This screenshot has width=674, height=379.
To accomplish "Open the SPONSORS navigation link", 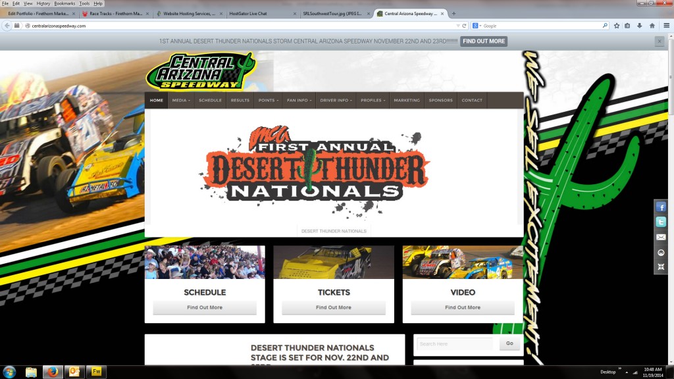I will 440,100.
